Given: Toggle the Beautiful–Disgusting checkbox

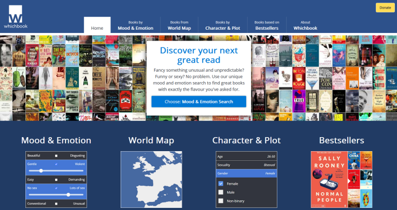Looking at the screenshot, I should pos(56,155).
